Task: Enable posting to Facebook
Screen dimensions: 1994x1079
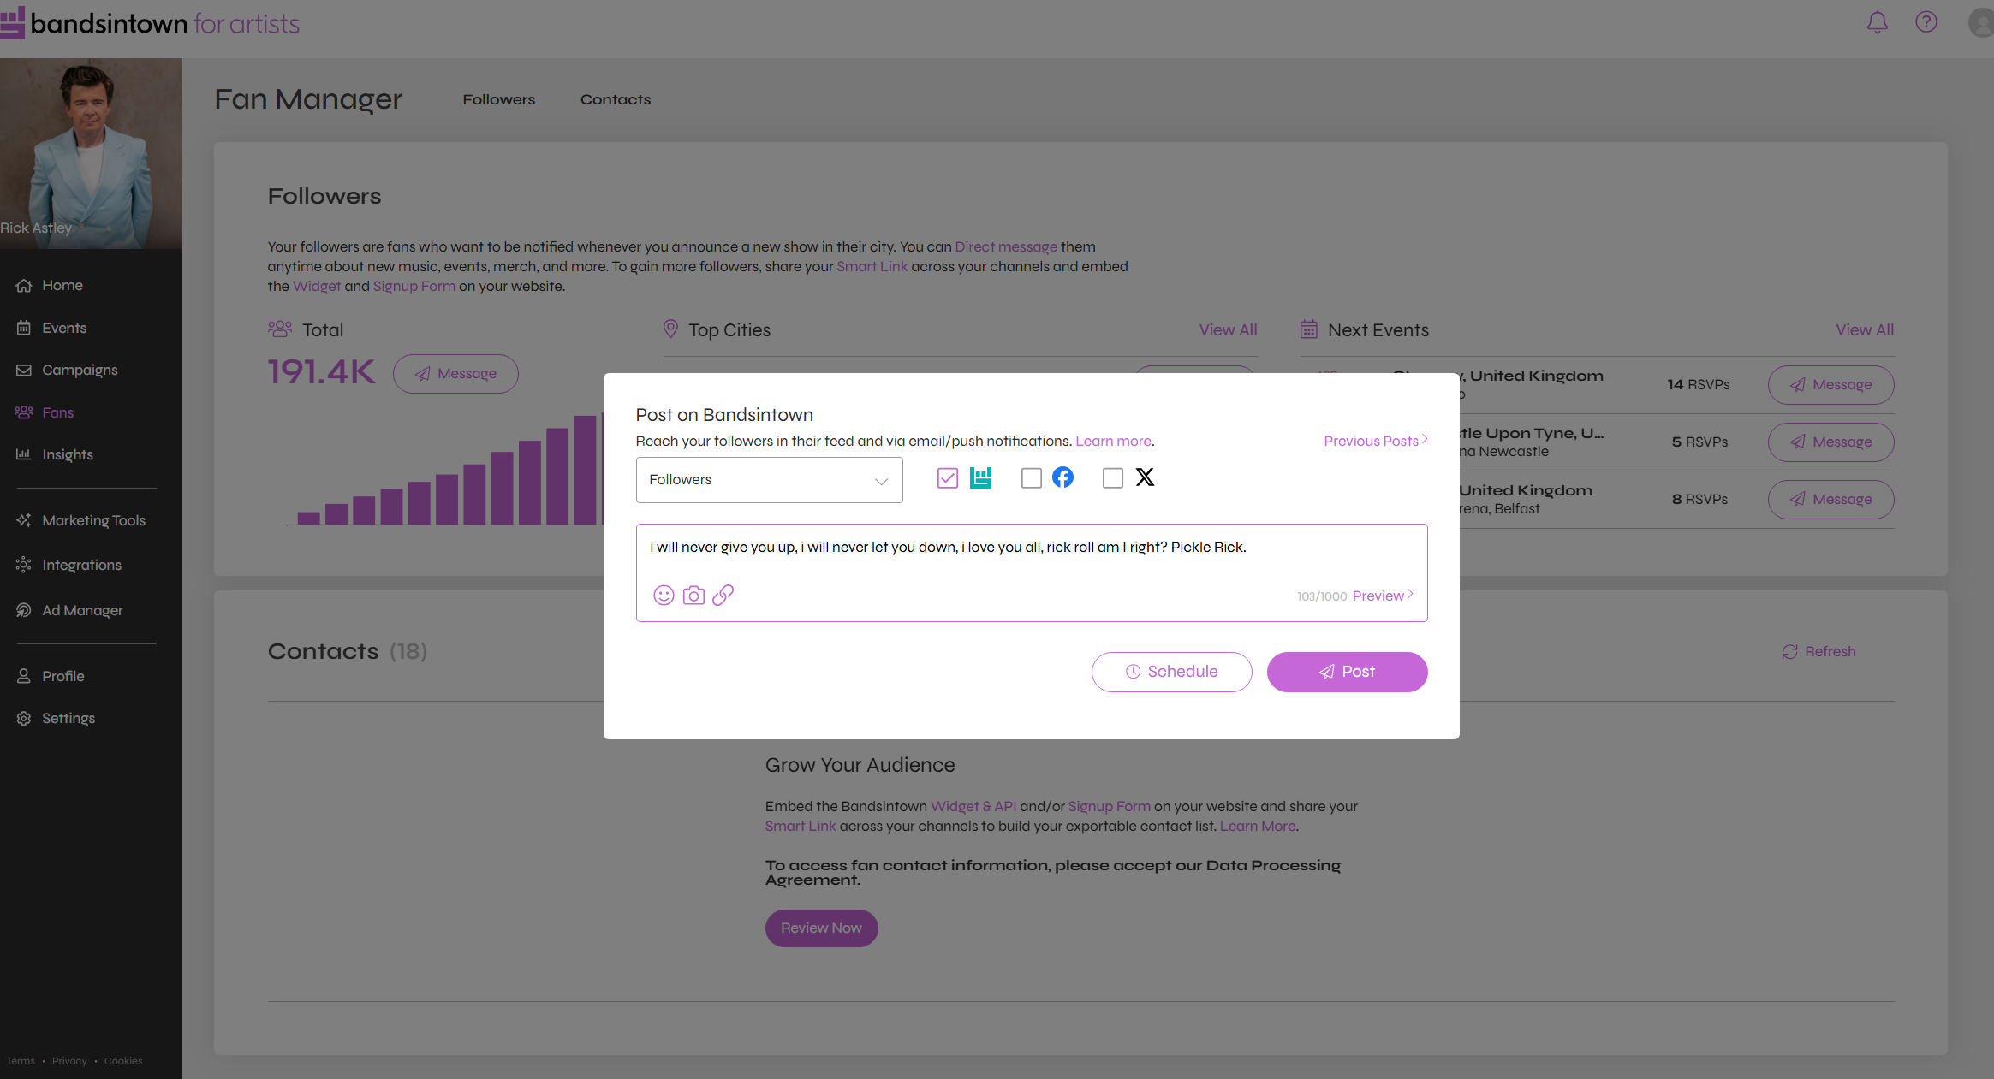Action: pyautogui.click(x=1031, y=478)
